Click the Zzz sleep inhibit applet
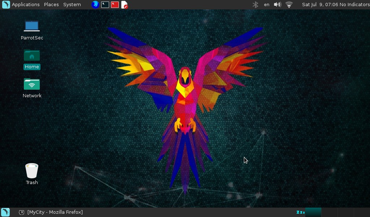 [300, 212]
